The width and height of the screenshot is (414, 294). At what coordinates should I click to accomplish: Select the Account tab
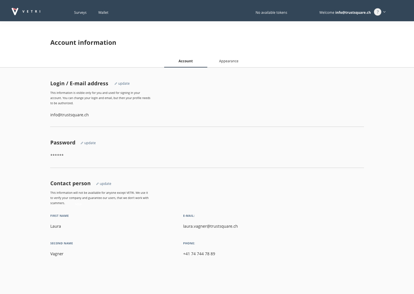pyautogui.click(x=185, y=61)
